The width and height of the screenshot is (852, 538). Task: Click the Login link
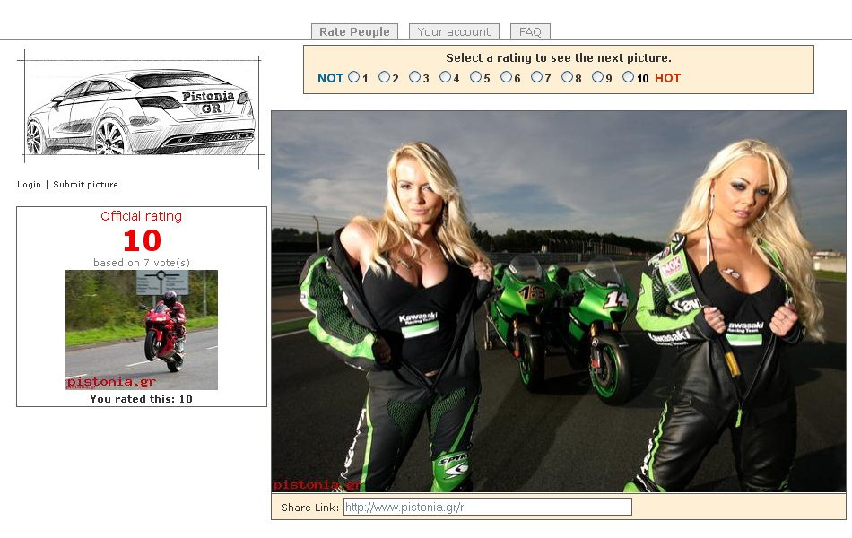(x=29, y=185)
